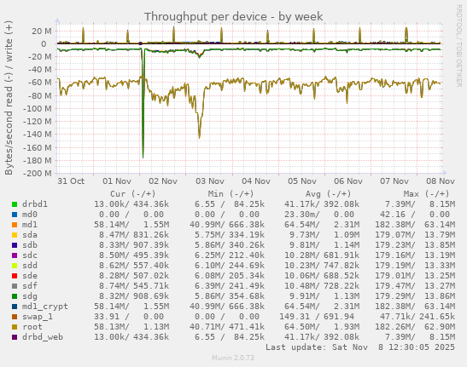
Task: Click the '02 Nov' x-axis label
Action: tap(163, 181)
